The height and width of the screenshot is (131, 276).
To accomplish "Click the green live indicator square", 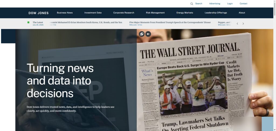I will pos(28,22).
